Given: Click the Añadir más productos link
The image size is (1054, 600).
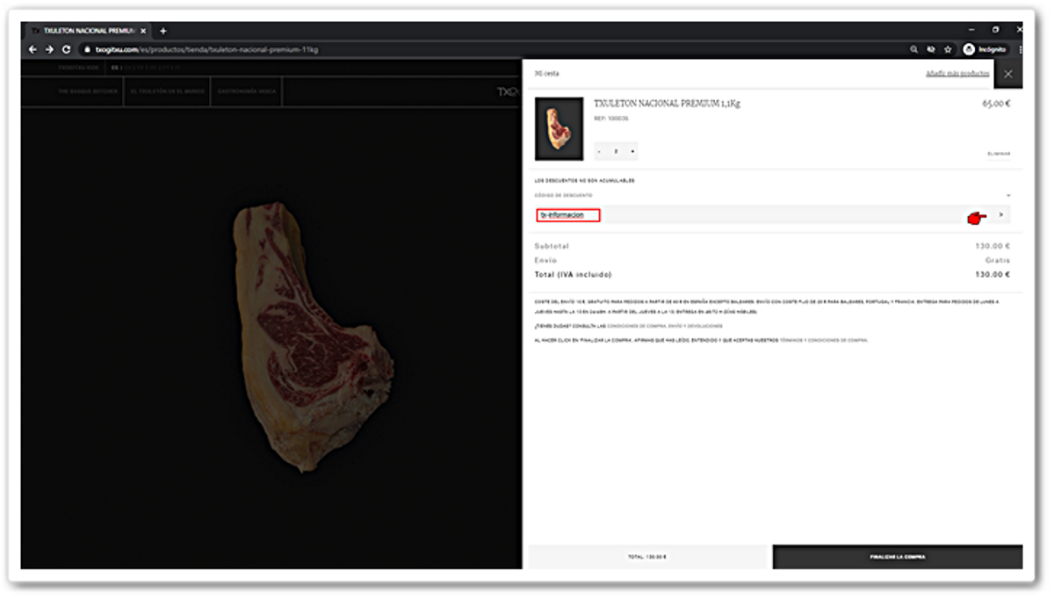Looking at the screenshot, I should (x=957, y=74).
